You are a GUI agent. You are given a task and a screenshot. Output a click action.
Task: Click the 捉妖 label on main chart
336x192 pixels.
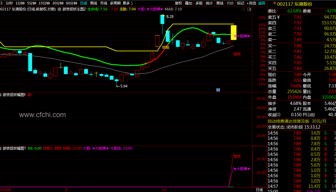(x=237, y=54)
